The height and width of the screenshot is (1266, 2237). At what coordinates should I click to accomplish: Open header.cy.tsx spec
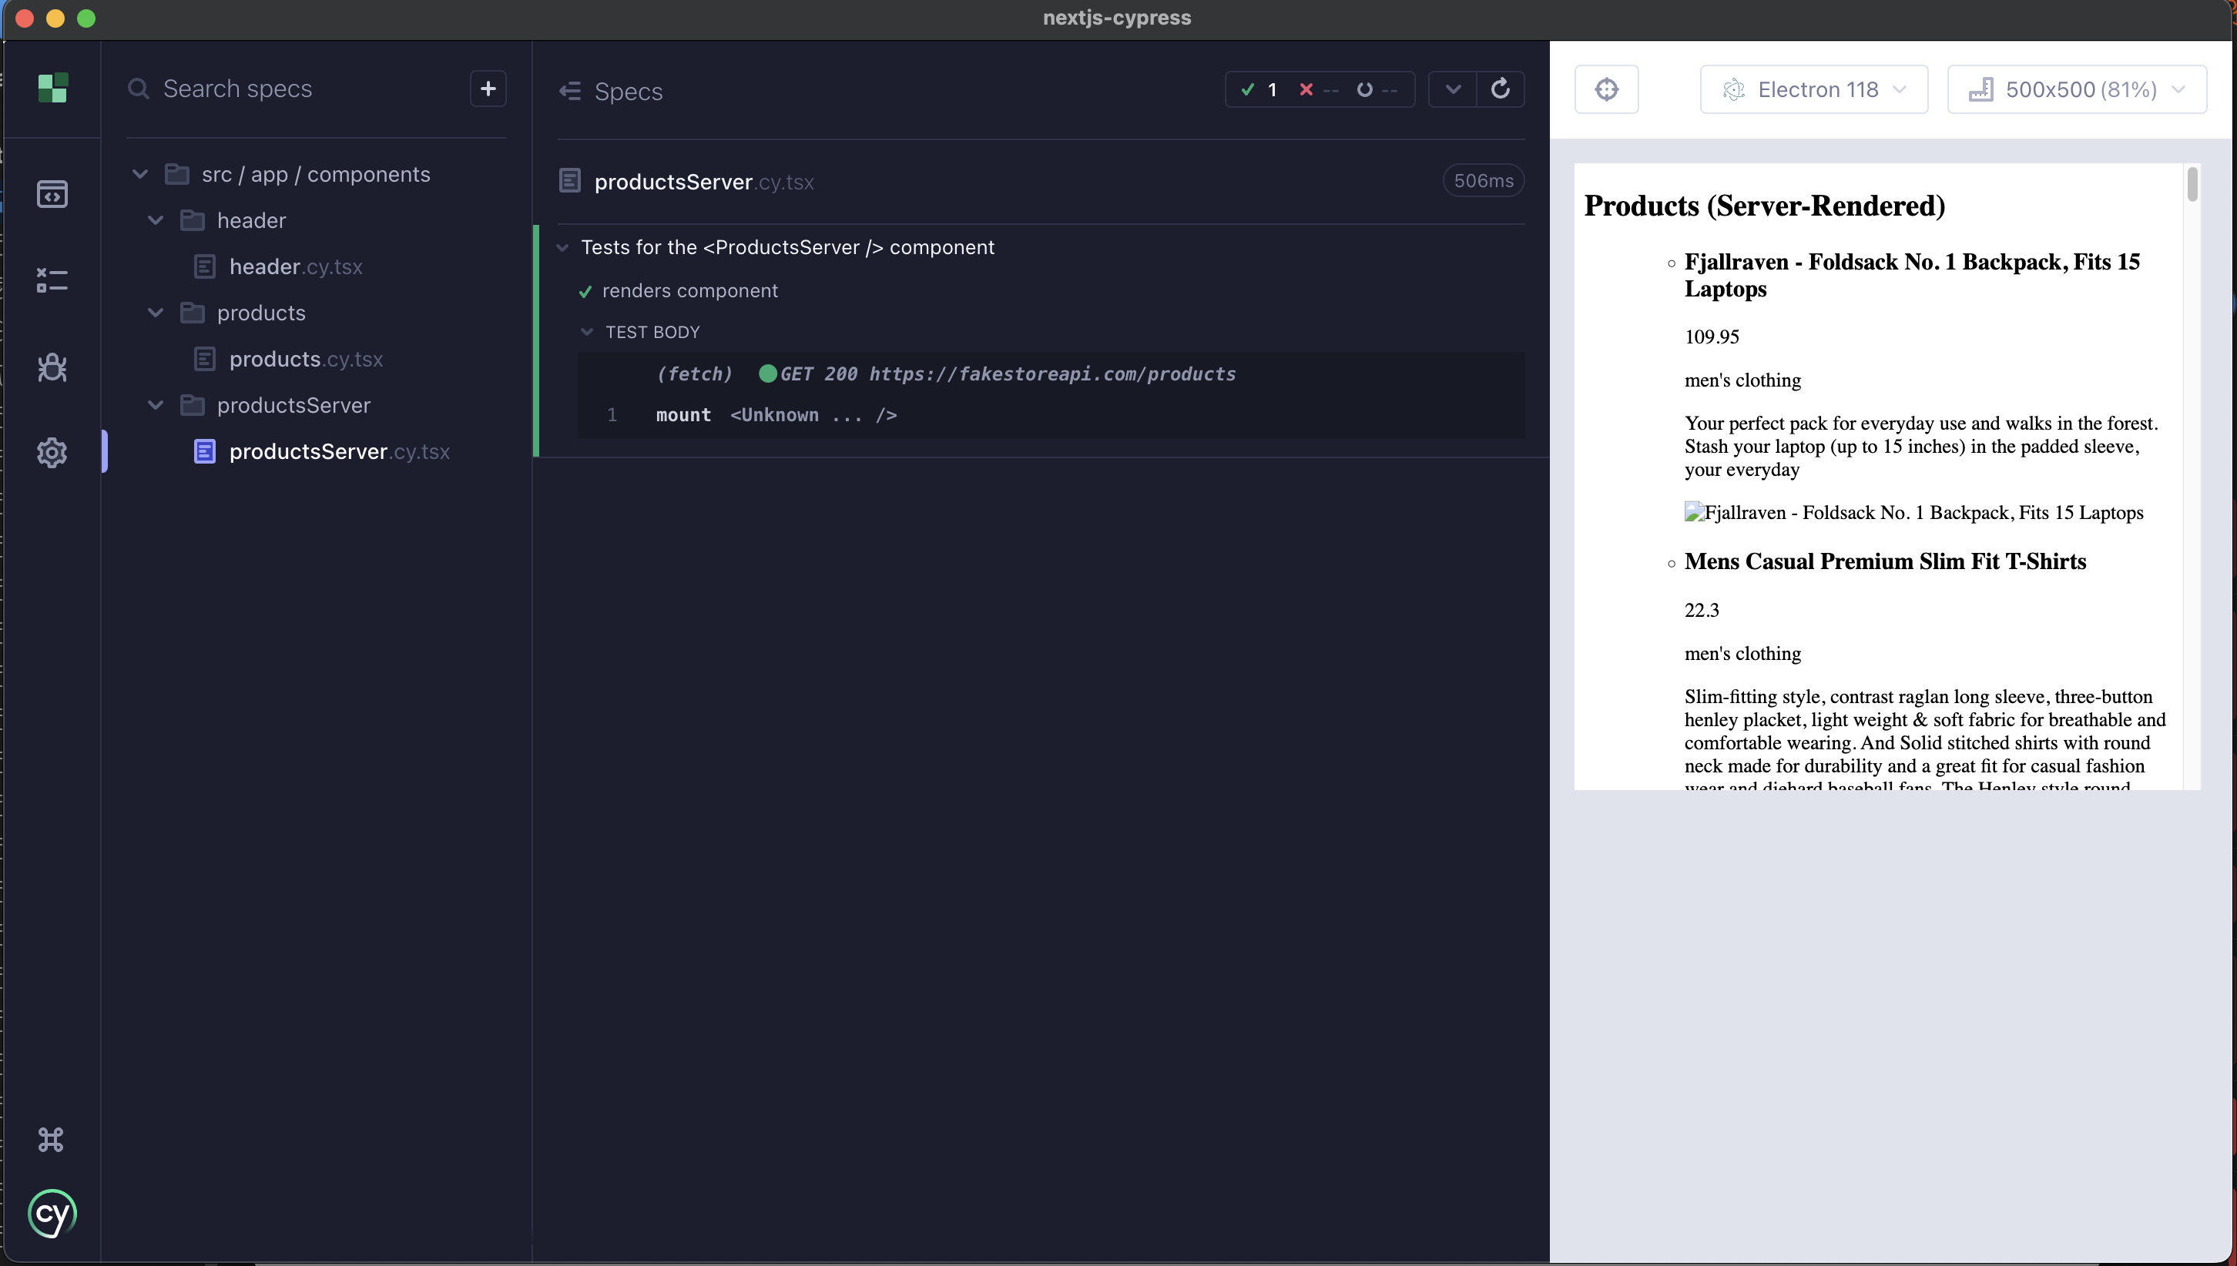click(296, 266)
